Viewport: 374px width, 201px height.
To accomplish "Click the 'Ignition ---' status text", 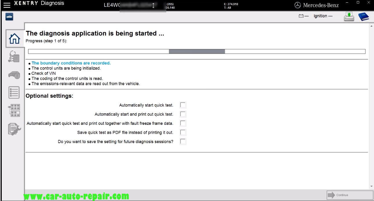I will coord(323,17).
